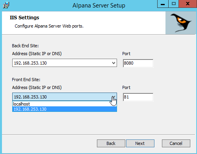
Task: Click the "Configure Alpana Server Web ports." text
Action: (49, 26)
